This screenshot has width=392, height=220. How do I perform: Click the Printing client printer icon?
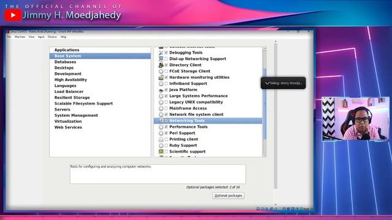coord(161,139)
